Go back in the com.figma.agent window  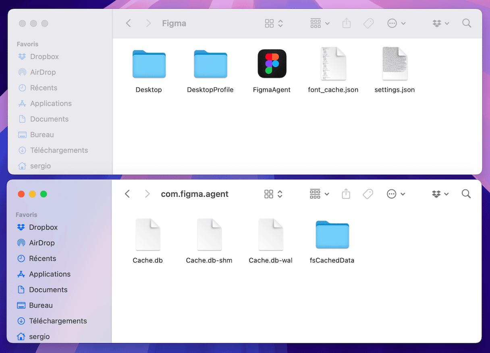point(127,194)
